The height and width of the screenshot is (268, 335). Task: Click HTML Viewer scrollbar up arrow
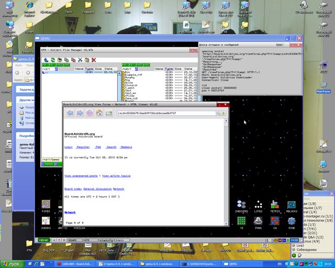point(226,121)
